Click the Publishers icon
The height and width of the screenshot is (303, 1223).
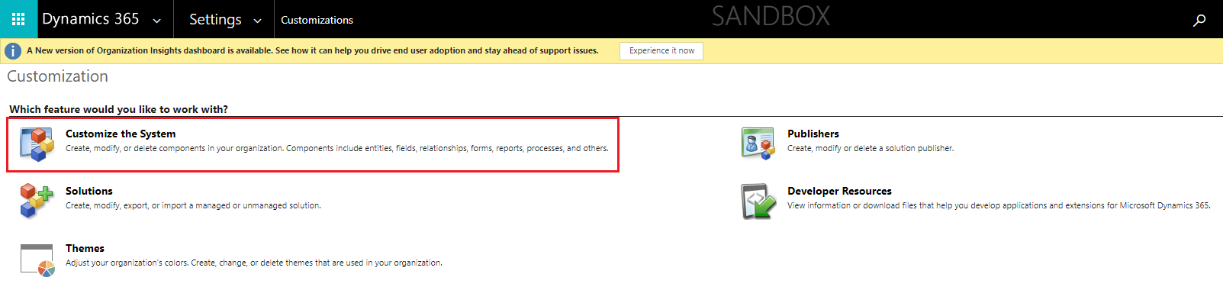(758, 143)
